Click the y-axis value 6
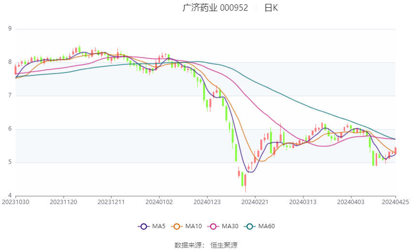Screen dimensions: 412x250 point(10,129)
